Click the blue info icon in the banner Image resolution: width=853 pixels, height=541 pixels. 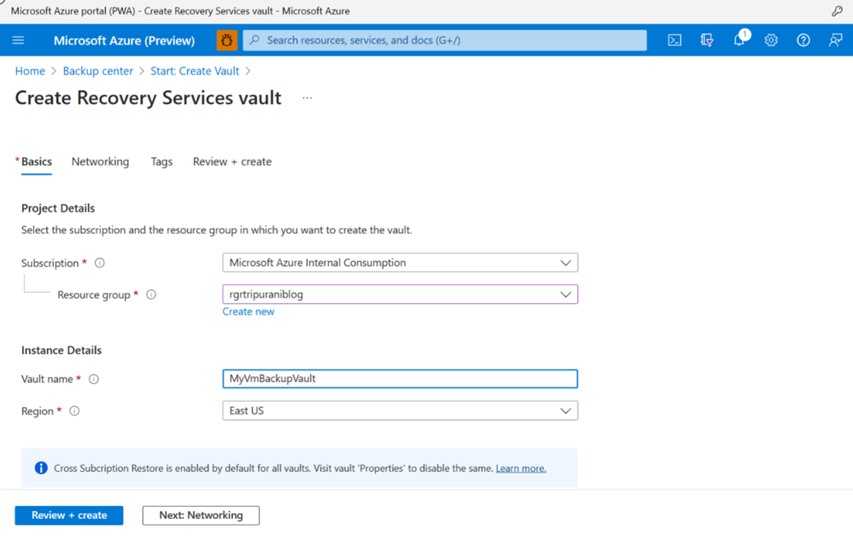point(41,468)
